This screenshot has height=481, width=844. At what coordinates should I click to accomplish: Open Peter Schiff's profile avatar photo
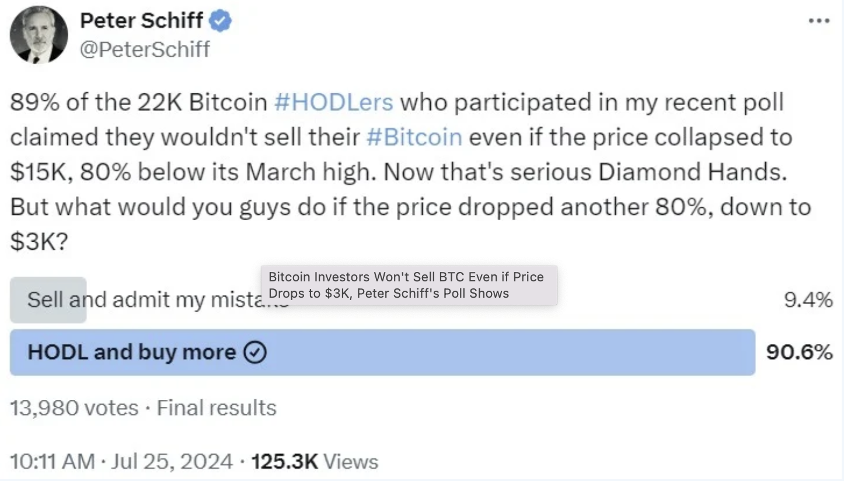[39, 35]
